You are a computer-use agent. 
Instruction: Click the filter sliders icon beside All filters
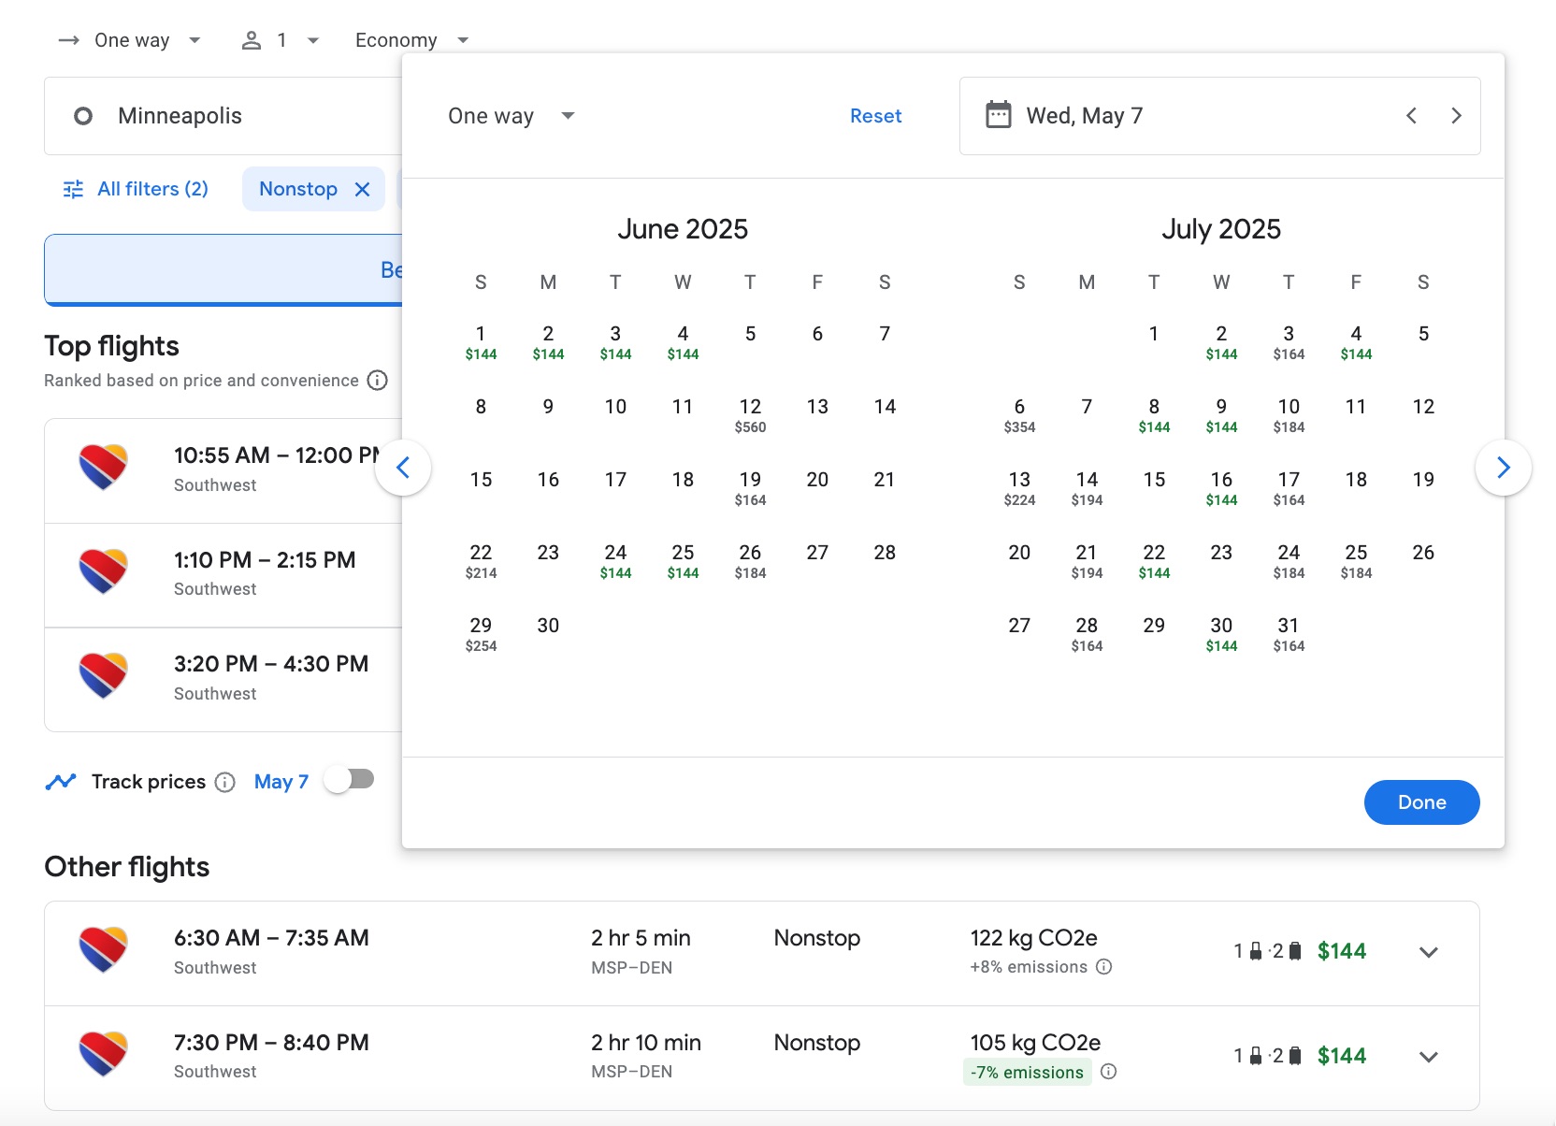(x=73, y=188)
